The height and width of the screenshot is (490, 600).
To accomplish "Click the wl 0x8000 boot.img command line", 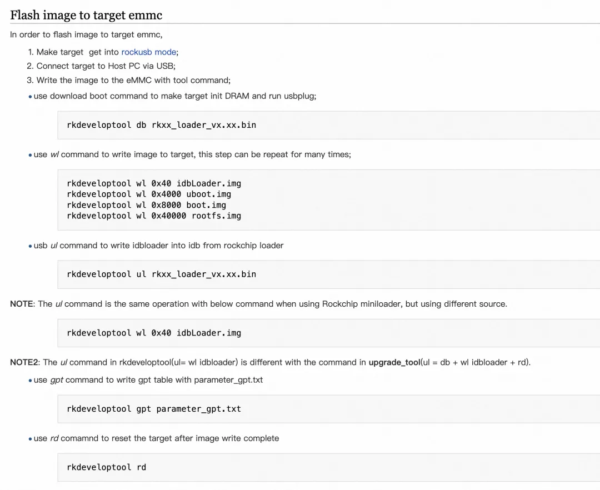I will click(146, 205).
